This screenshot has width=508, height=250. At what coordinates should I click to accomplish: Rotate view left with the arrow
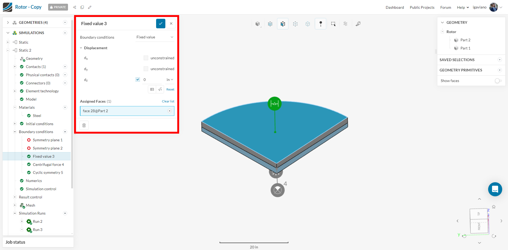pos(457,221)
